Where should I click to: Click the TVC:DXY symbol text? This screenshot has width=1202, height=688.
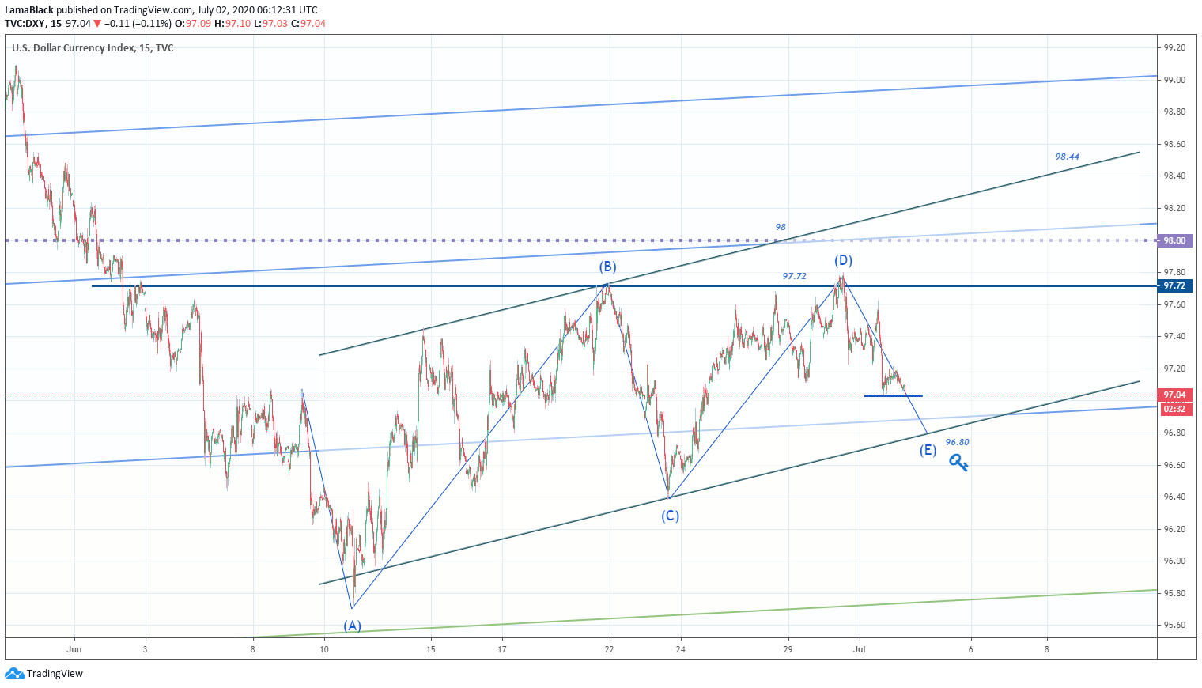[26, 24]
